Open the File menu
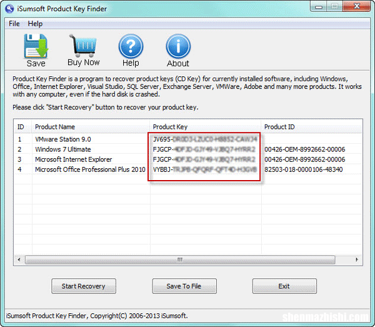 pos(14,24)
